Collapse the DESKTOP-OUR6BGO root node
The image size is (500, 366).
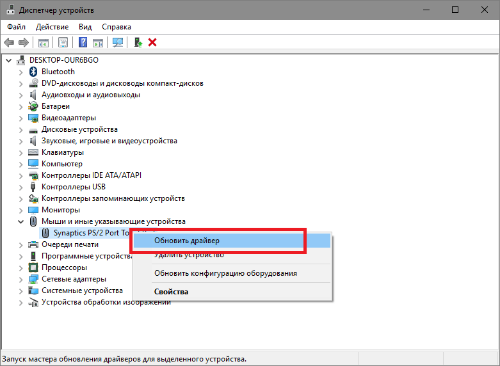click(x=8, y=60)
